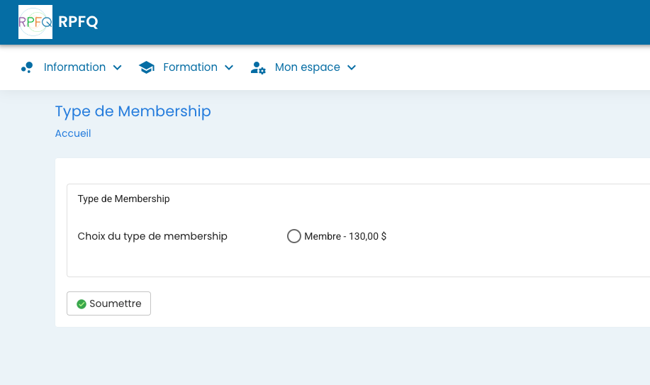Click the RPFQ logo image
Image resolution: width=650 pixels, height=385 pixels.
pyautogui.click(x=35, y=22)
